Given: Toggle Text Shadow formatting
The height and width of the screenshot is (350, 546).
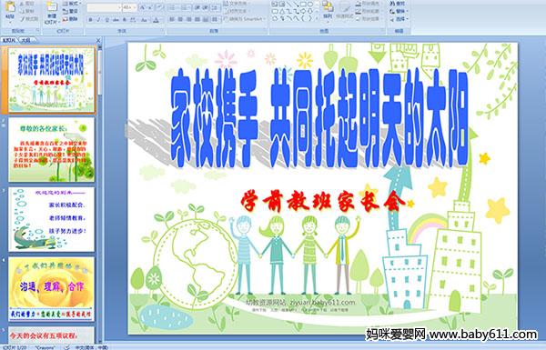Looking at the screenshot, I should tap(125, 20).
